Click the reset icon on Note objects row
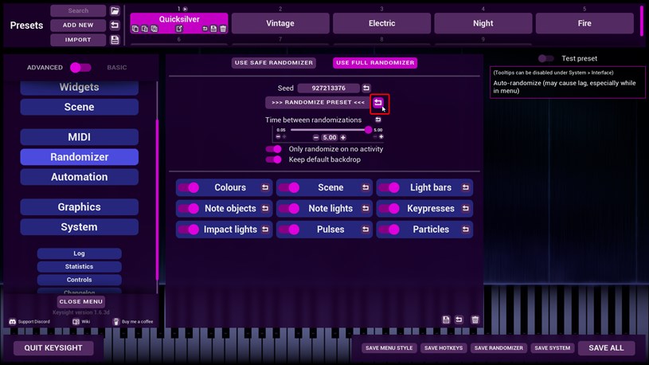The image size is (649, 365). (265, 208)
